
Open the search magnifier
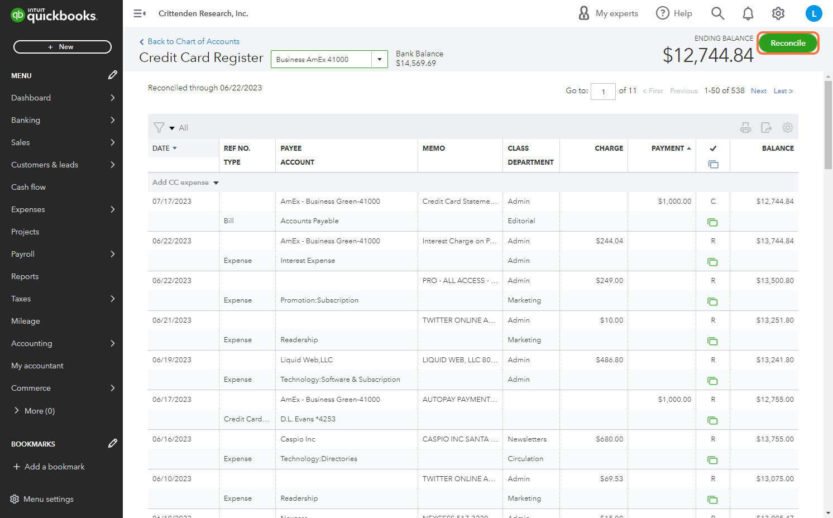(x=718, y=13)
